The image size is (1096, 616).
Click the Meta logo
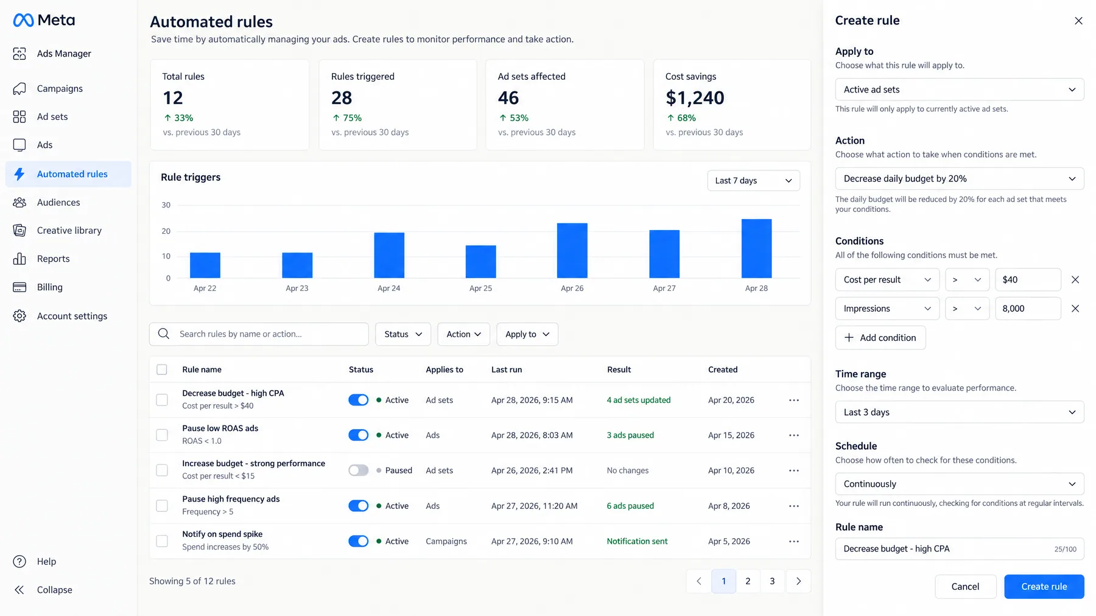tap(44, 20)
